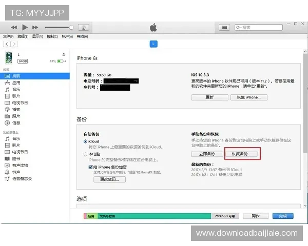
Task: Click the 同步 button
Action: coord(256,216)
